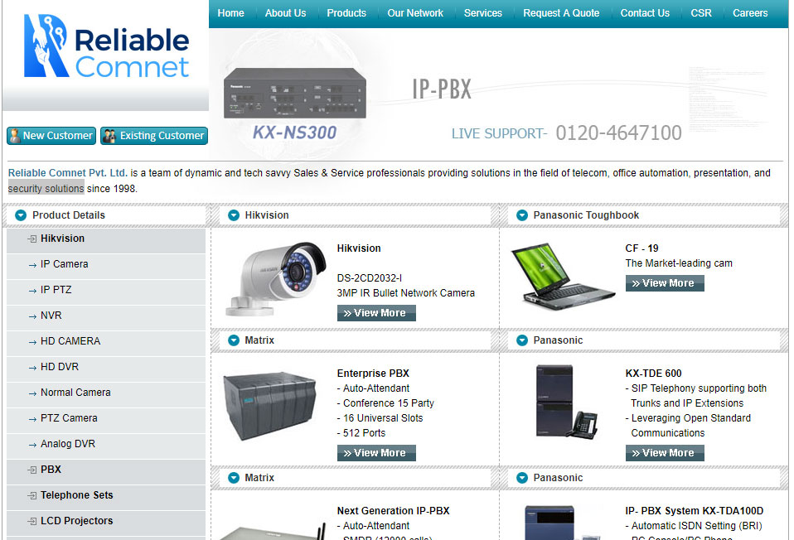Click the arrow icon next to HD DVR

click(x=32, y=368)
